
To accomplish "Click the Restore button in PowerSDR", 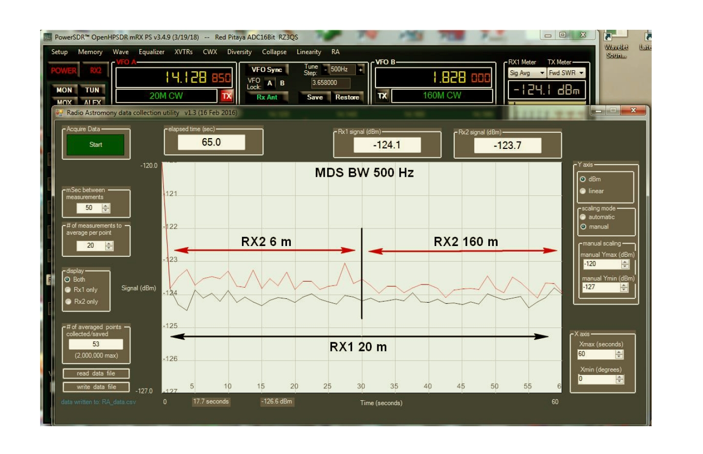I will coord(347,97).
